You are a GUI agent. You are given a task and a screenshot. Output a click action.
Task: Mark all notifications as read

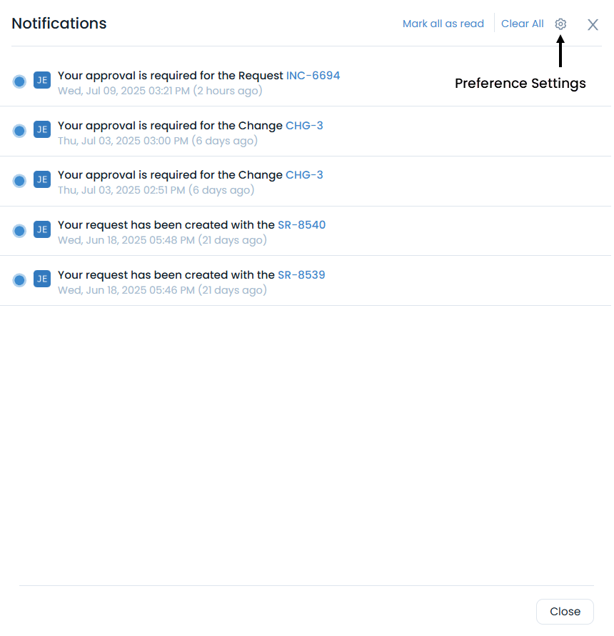point(443,24)
